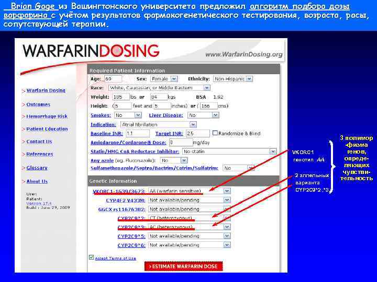This screenshot has width=377, height=282.
Task: Click the Amiodarone dose input field
Action: 181,143
